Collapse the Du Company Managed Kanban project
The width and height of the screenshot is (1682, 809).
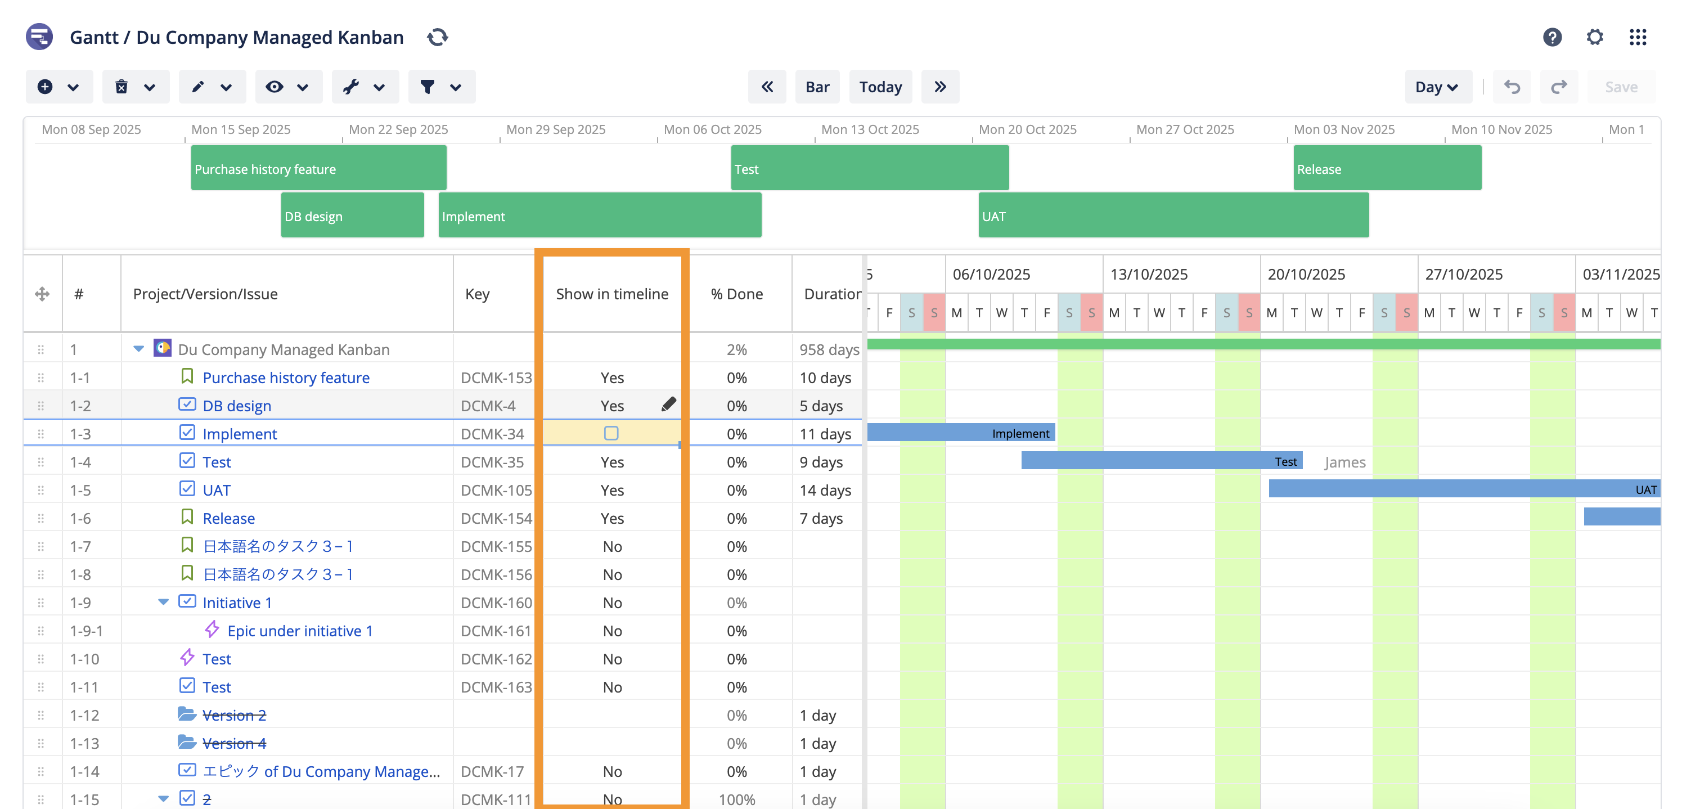[x=138, y=349]
